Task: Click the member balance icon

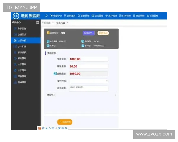Action: coord(48,41)
